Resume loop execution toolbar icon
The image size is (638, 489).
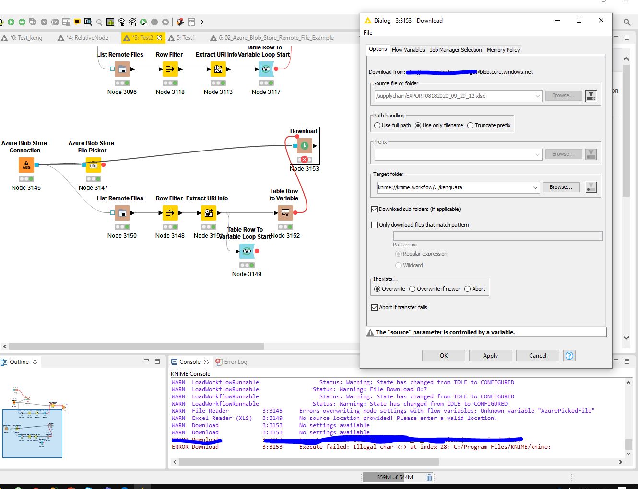(165, 22)
